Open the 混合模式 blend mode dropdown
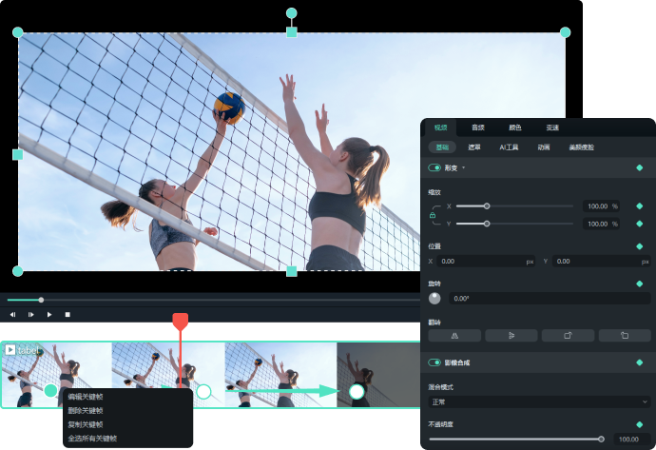 pos(538,401)
